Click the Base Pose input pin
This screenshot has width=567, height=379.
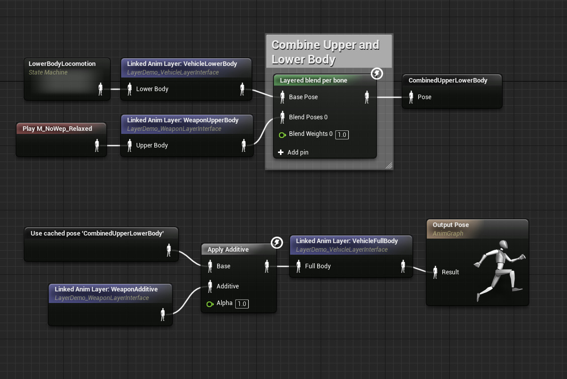click(282, 97)
